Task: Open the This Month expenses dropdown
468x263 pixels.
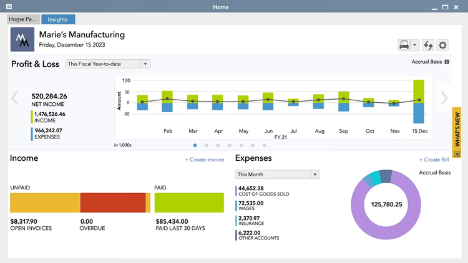Action: click(x=277, y=175)
